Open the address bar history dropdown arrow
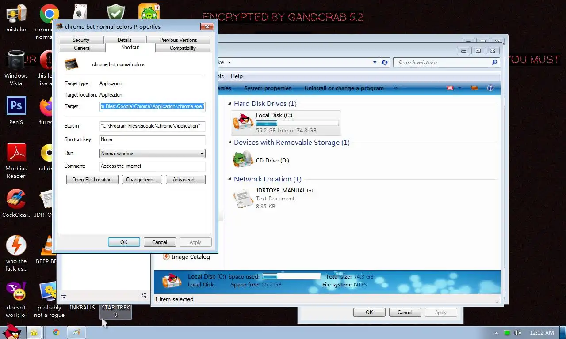Screen dimensions: 566x339 coord(375,63)
